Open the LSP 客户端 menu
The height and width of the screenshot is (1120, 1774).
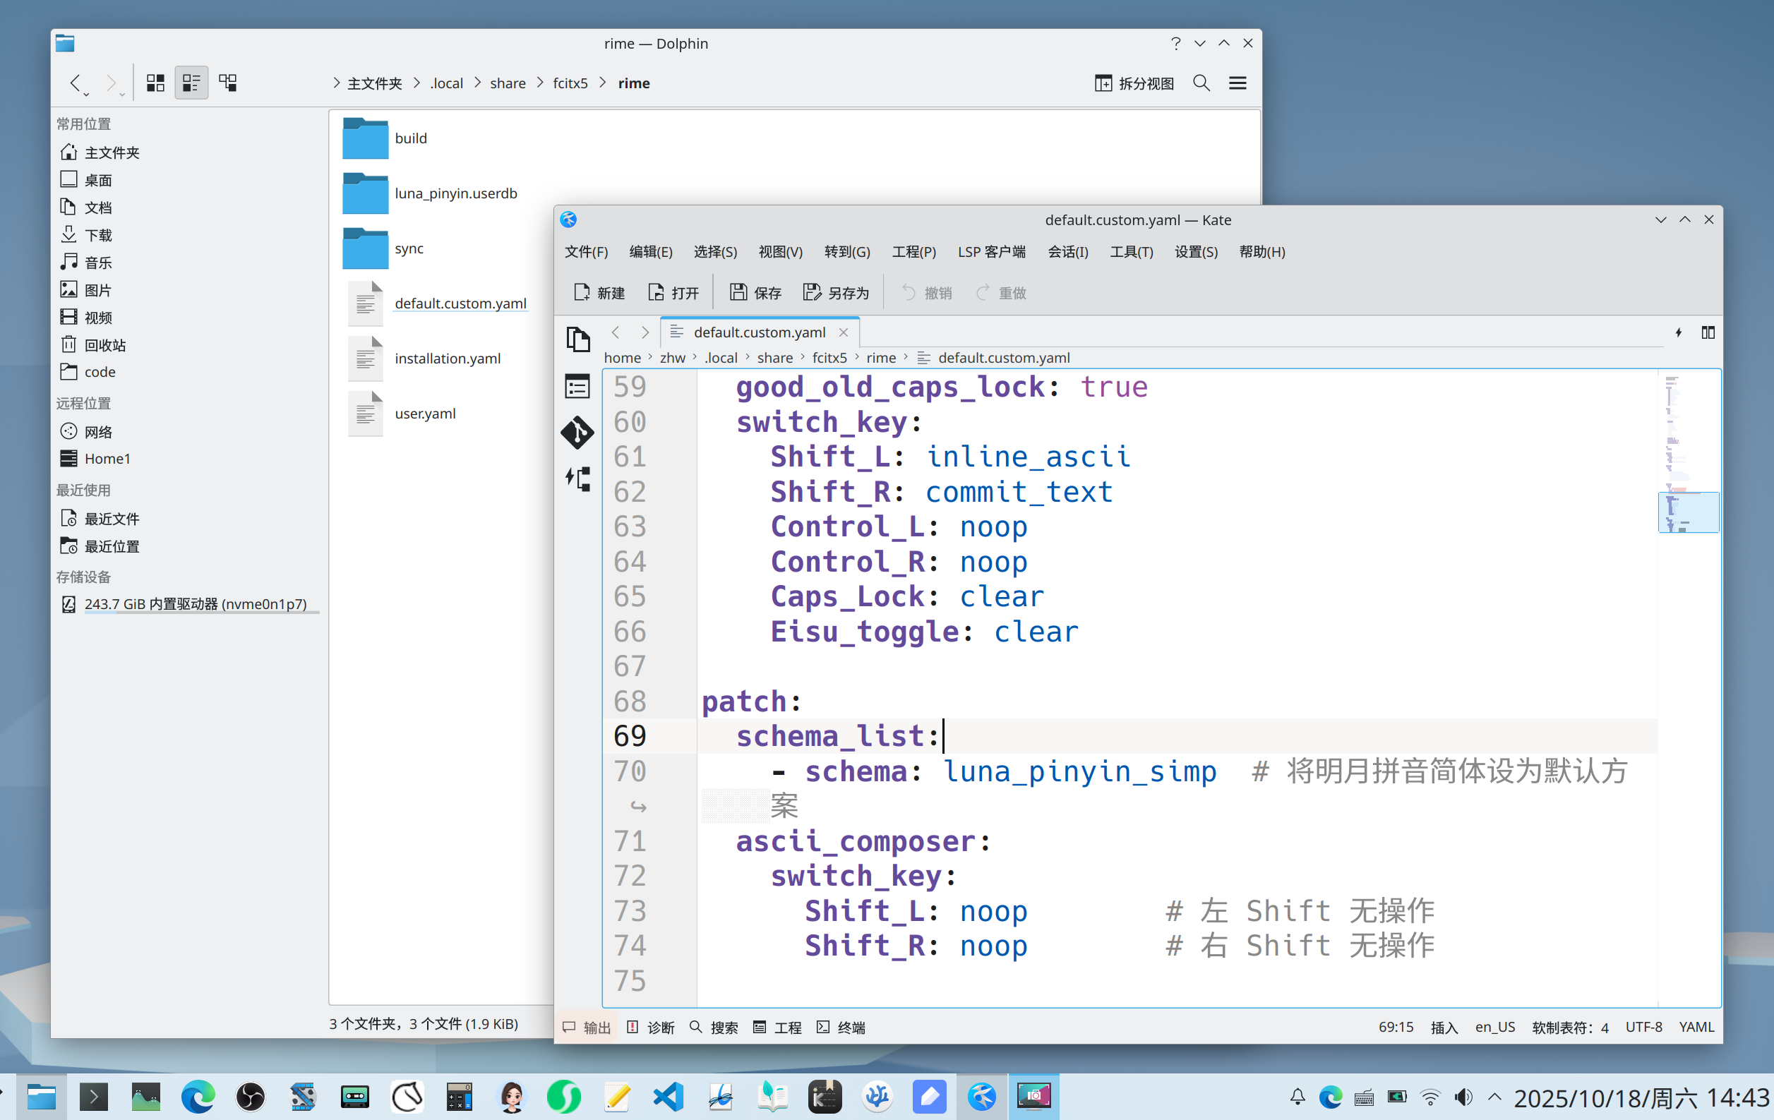pyautogui.click(x=991, y=252)
